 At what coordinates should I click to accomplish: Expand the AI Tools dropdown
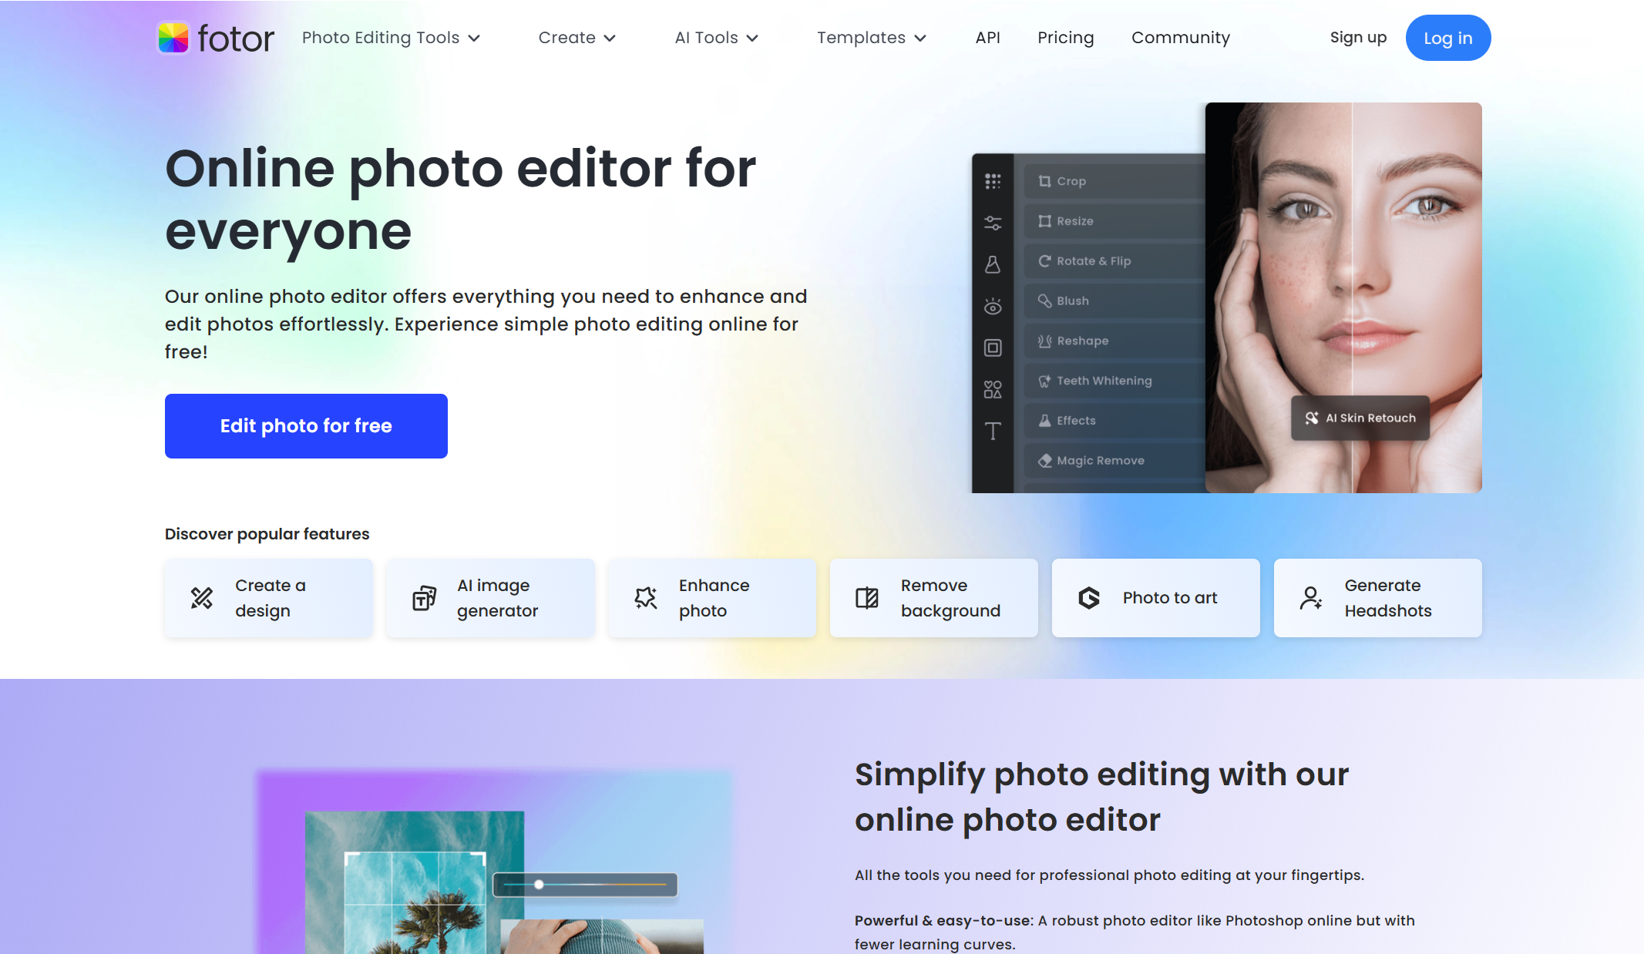point(716,38)
